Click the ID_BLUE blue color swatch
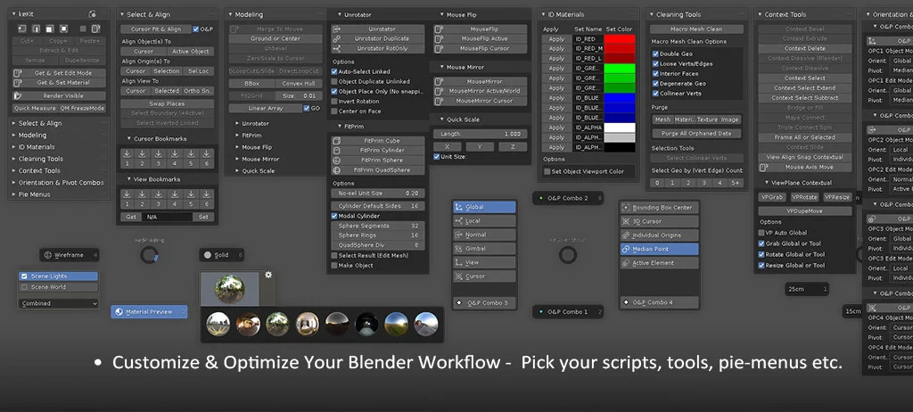The image size is (913, 412). (x=620, y=98)
